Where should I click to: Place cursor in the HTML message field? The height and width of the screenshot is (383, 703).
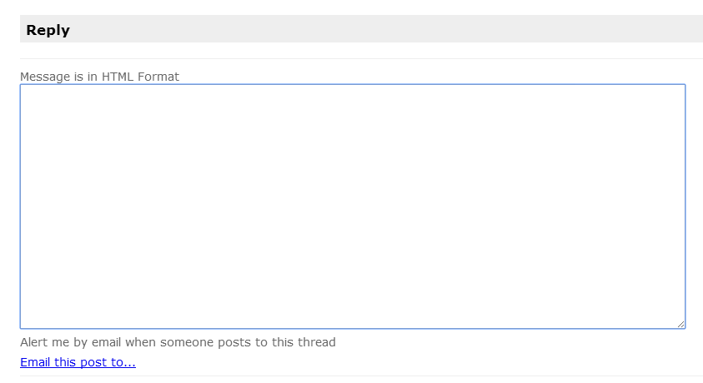tap(352, 206)
